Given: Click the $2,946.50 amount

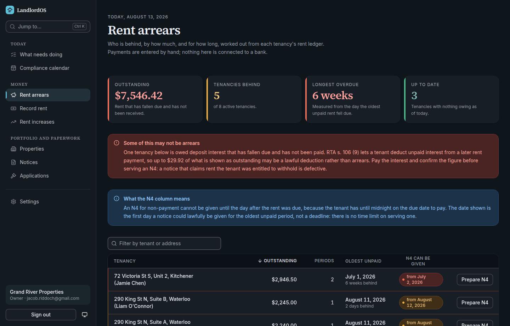Looking at the screenshot, I should click(x=284, y=280).
